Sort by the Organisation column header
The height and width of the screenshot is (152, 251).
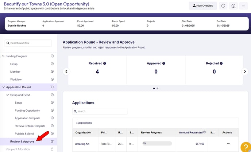[84, 132]
